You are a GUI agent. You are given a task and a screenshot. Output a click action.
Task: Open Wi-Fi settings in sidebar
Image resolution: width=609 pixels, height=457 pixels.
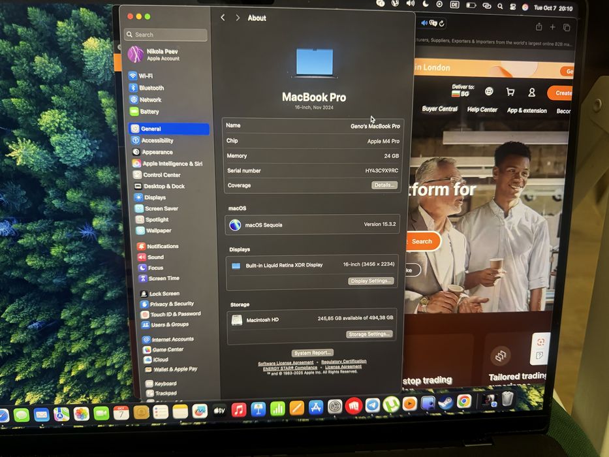coord(146,76)
